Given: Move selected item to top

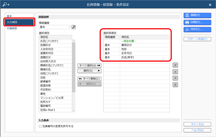Looking at the screenshot, I should click(175, 65).
